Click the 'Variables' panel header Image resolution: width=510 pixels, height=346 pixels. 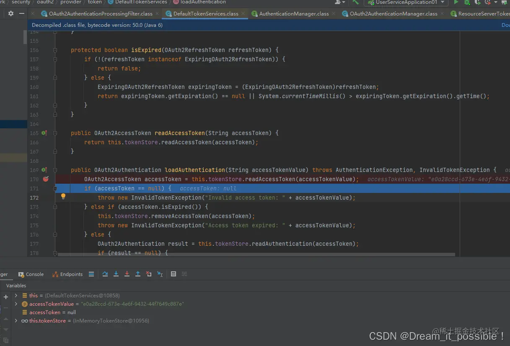[16, 286]
